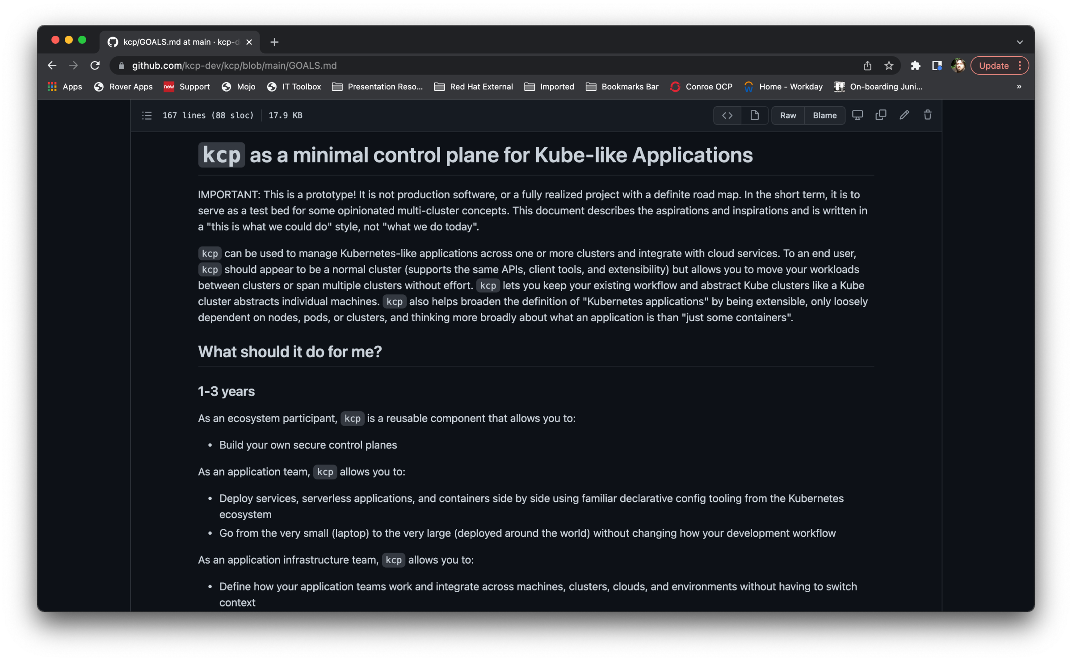
Task: Edit this file with pencil icon
Action: point(904,115)
